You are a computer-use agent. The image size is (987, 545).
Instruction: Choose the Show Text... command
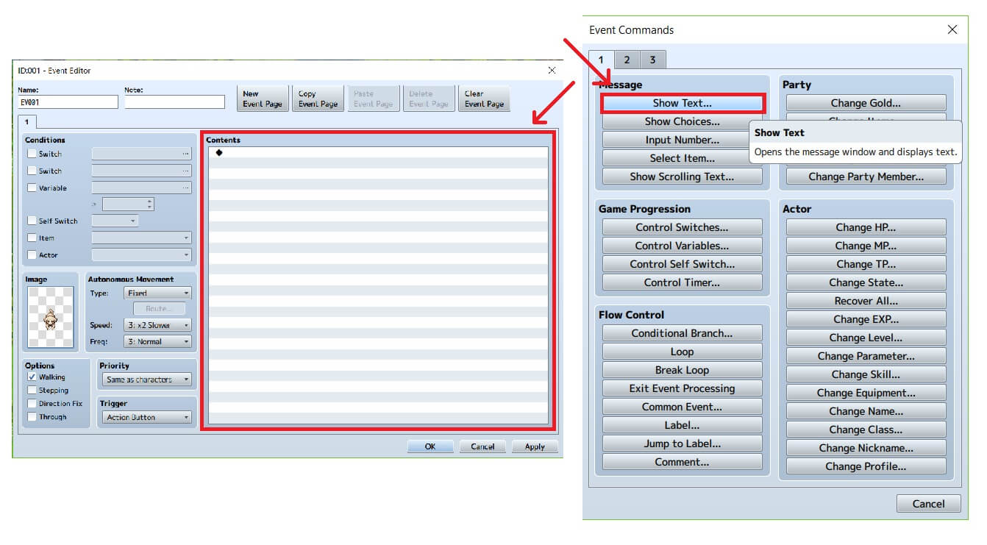coord(683,103)
